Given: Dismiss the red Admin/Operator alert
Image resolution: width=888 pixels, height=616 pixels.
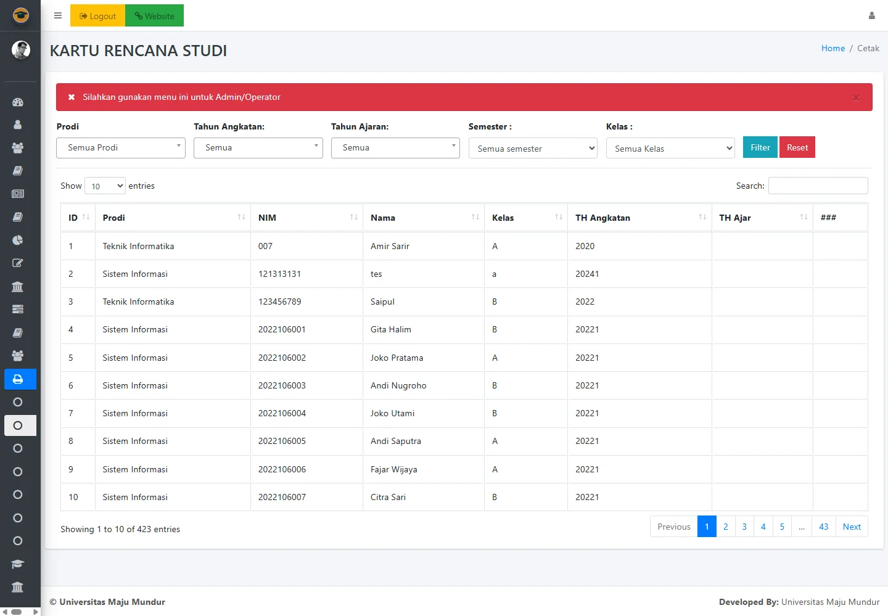Looking at the screenshot, I should point(855,98).
